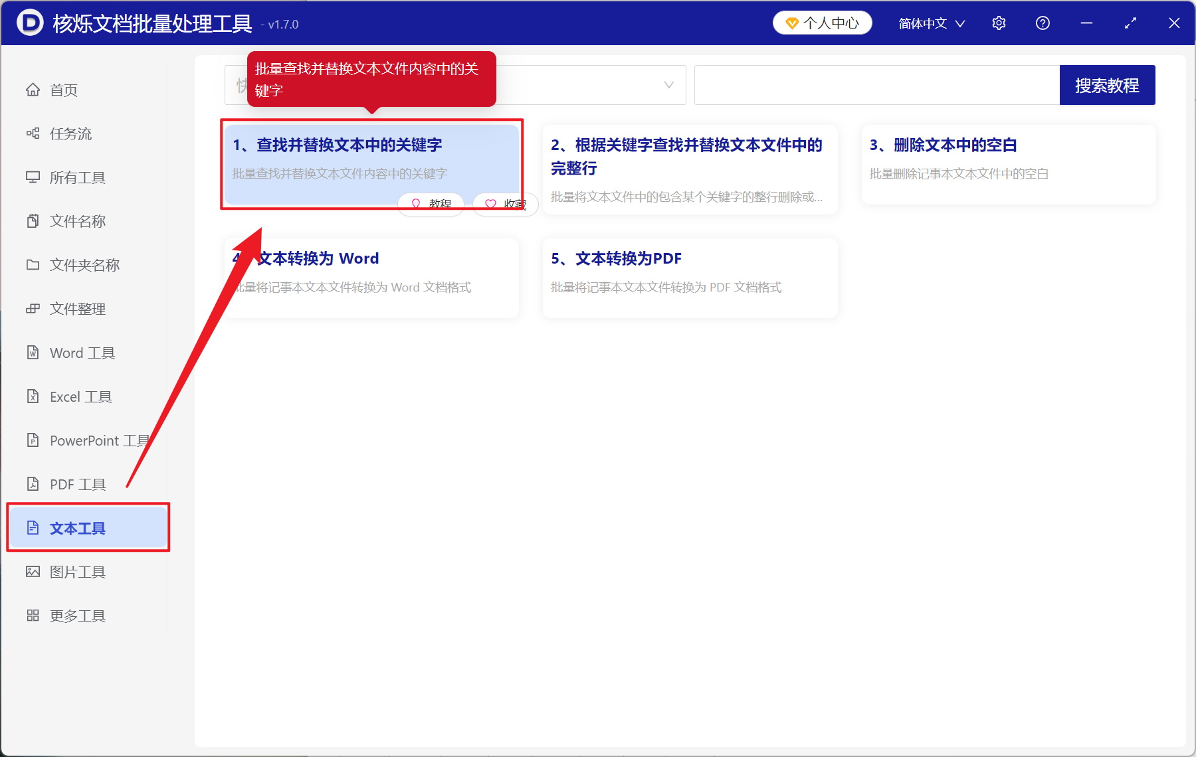
Task: Open the 首页 home page
Action: [63, 89]
